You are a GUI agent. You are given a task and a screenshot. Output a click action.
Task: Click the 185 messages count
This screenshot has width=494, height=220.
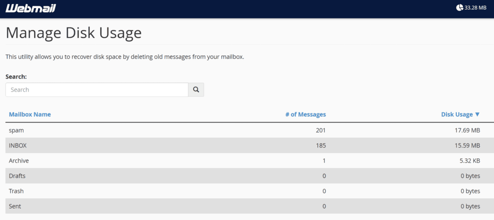click(x=321, y=145)
